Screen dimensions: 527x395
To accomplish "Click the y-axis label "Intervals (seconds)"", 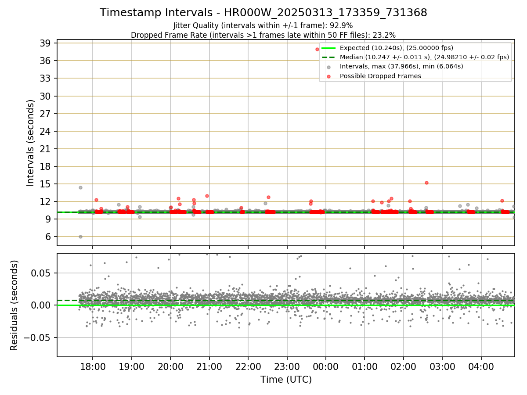I will tap(31, 143).
